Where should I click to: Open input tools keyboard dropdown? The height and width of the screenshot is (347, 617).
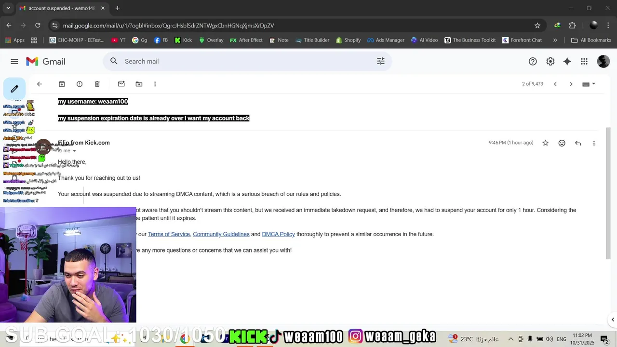click(589, 84)
